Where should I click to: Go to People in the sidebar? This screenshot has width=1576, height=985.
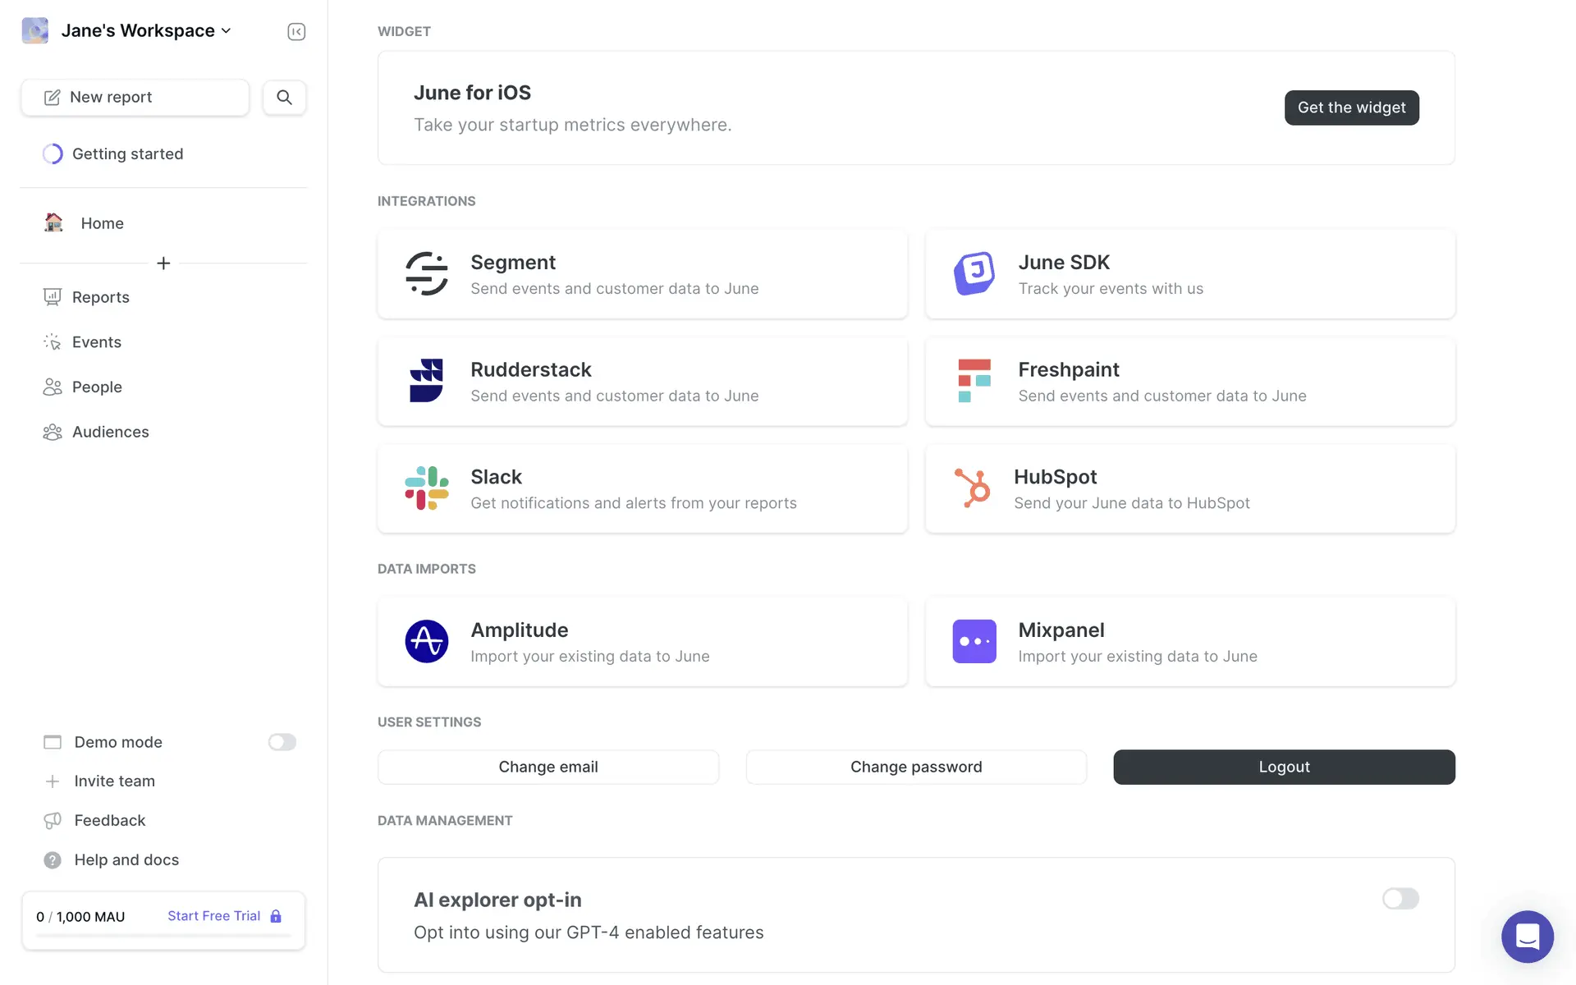pyautogui.click(x=97, y=387)
